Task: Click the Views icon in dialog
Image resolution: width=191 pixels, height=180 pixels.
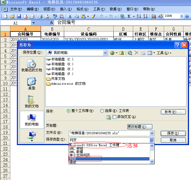Action: pyautogui.click(x=150, y=53)
